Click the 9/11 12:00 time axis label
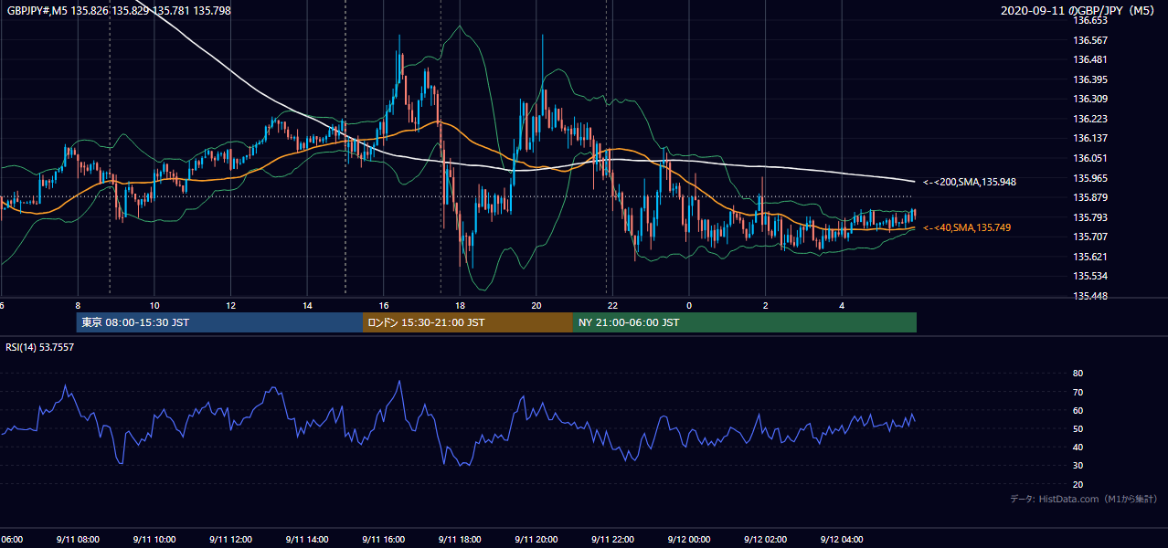 (x=230, y=539)
